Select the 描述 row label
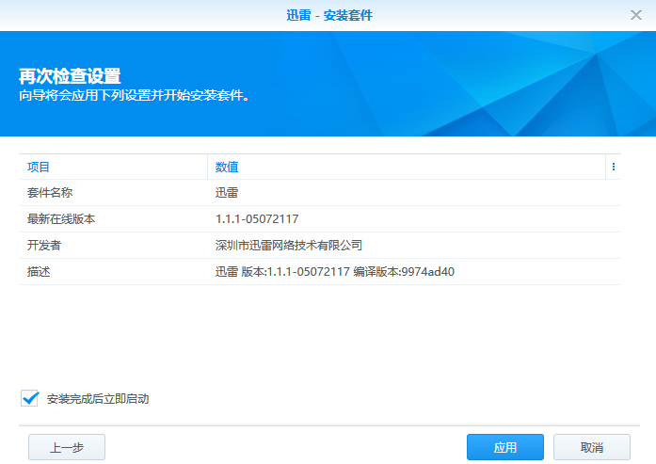 point(40,272)
